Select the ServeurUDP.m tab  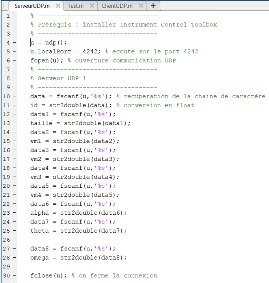point(32,6)
